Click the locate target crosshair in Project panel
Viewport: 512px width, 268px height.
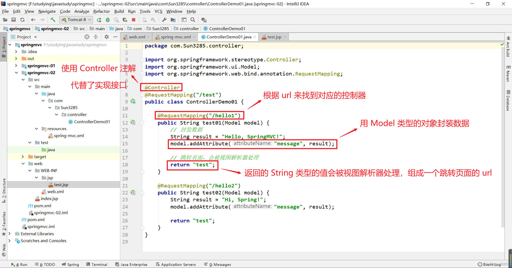click(x=87, y=37)
